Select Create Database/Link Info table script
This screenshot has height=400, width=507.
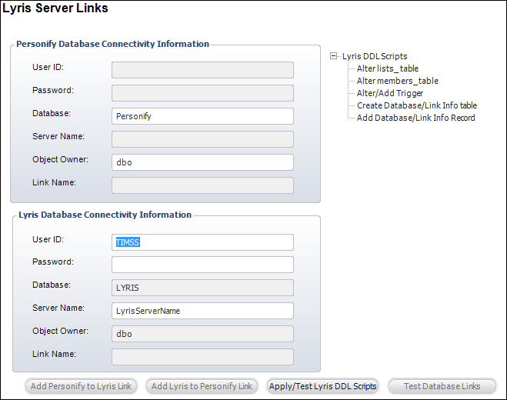point(417,105)
